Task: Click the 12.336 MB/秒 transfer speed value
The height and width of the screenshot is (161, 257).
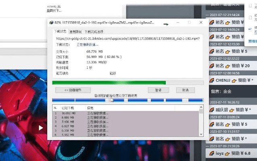Action: pos(96,62)
